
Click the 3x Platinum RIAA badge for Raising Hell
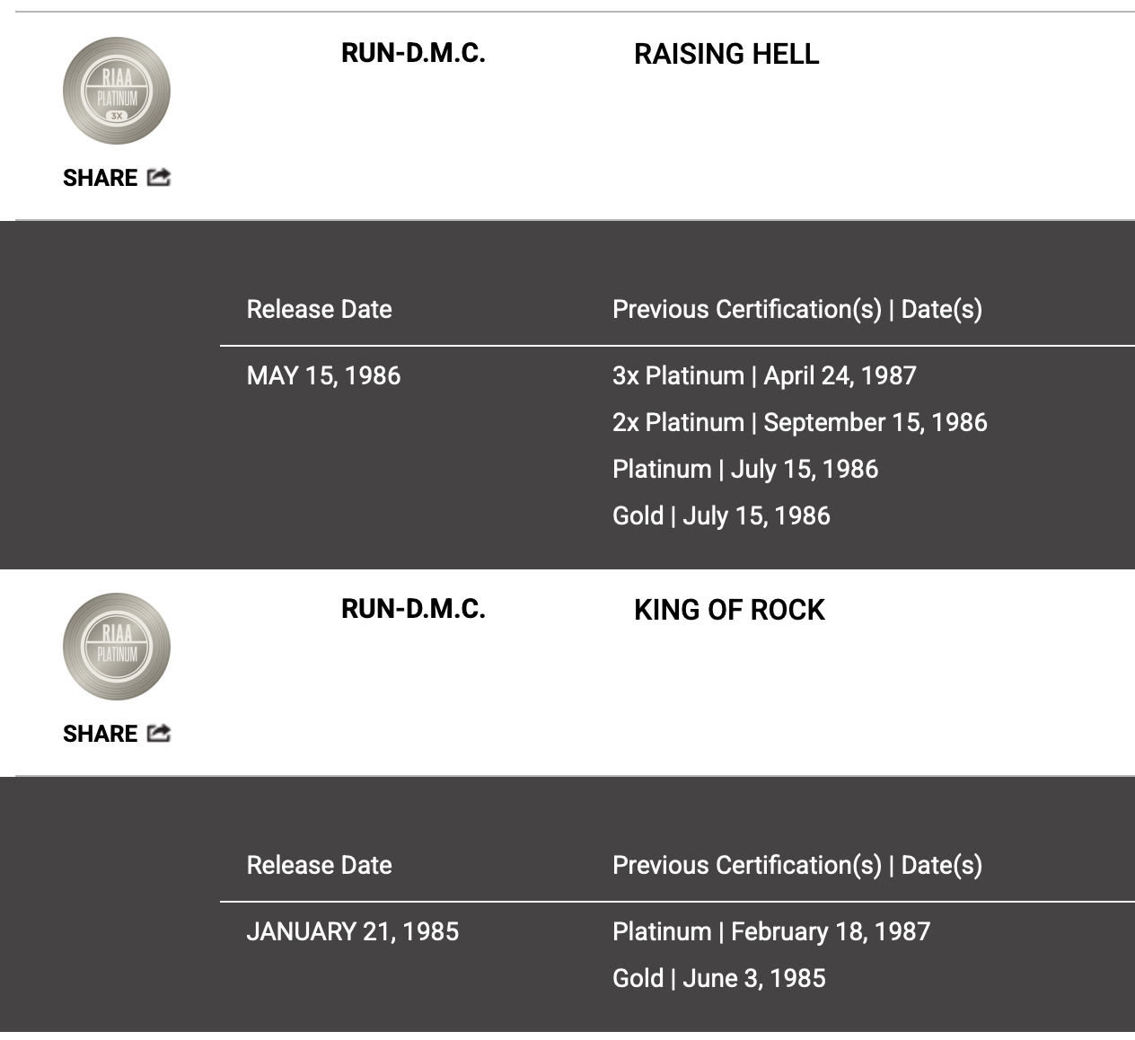[117, 91]
